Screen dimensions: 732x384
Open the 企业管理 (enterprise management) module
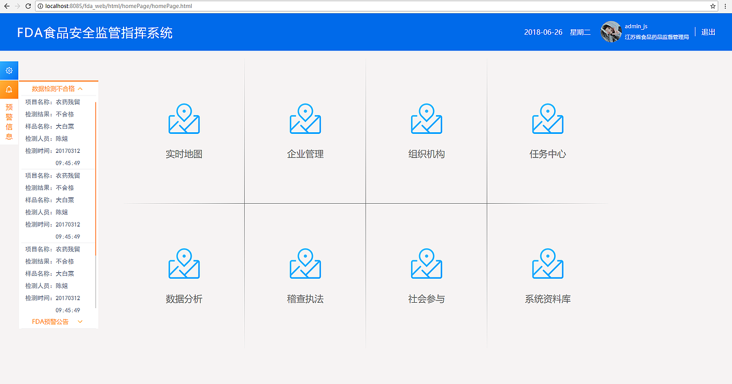[x=305, y=132]
